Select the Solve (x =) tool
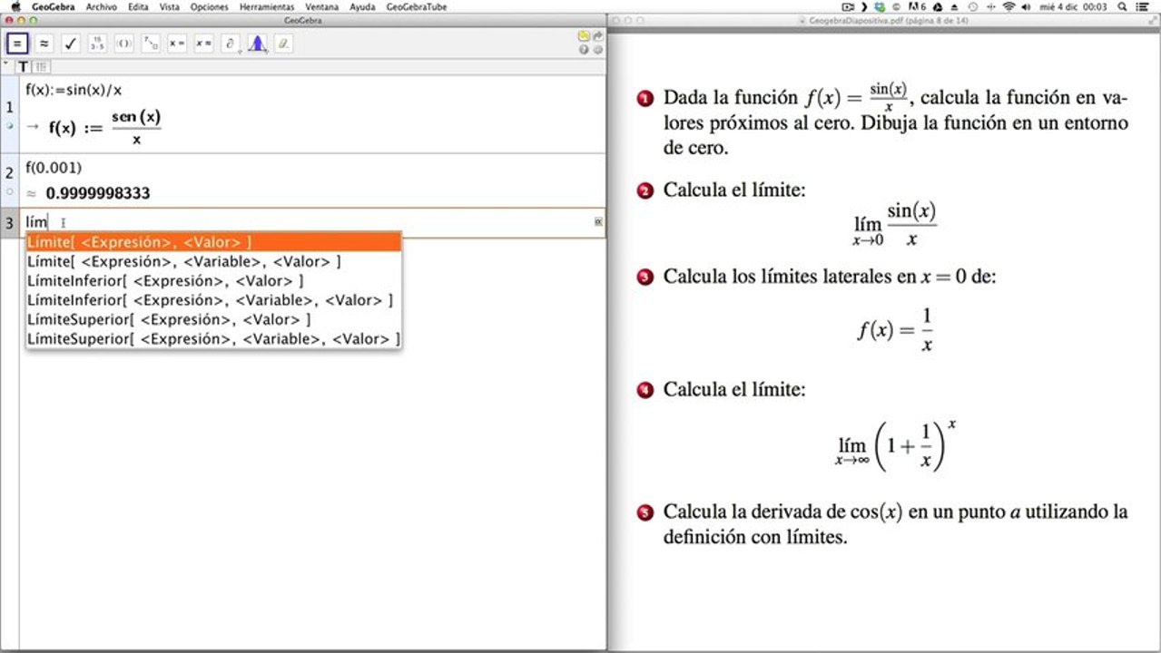This screenshot has width=1161, height=653. tap(177, 43)
